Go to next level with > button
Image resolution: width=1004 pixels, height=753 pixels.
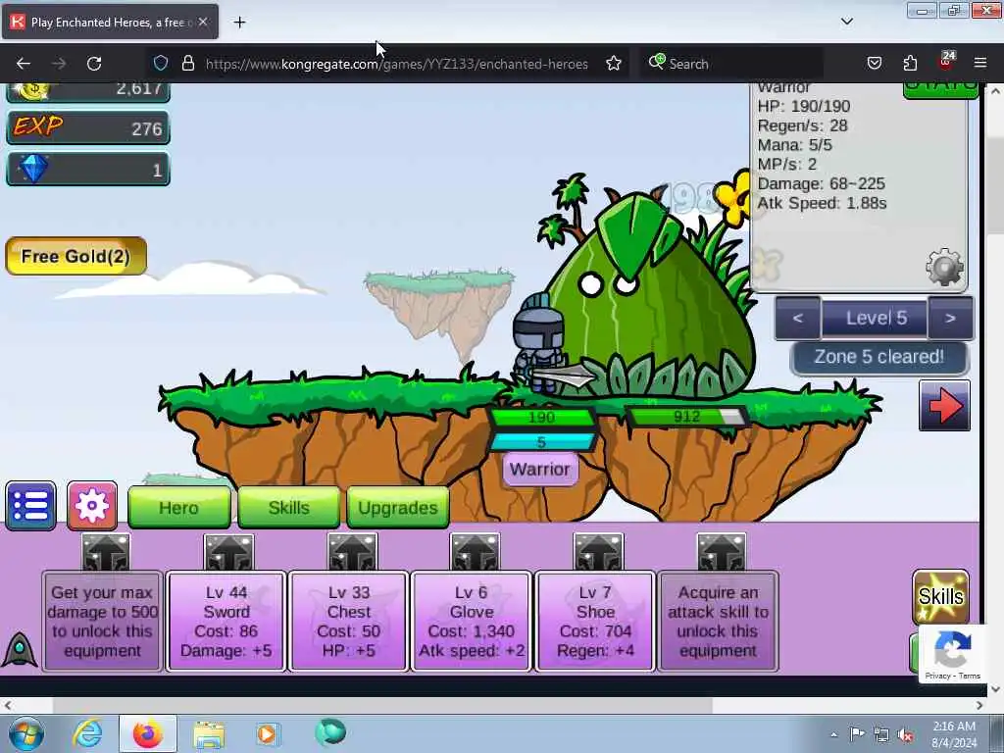(x=950, y=319)
